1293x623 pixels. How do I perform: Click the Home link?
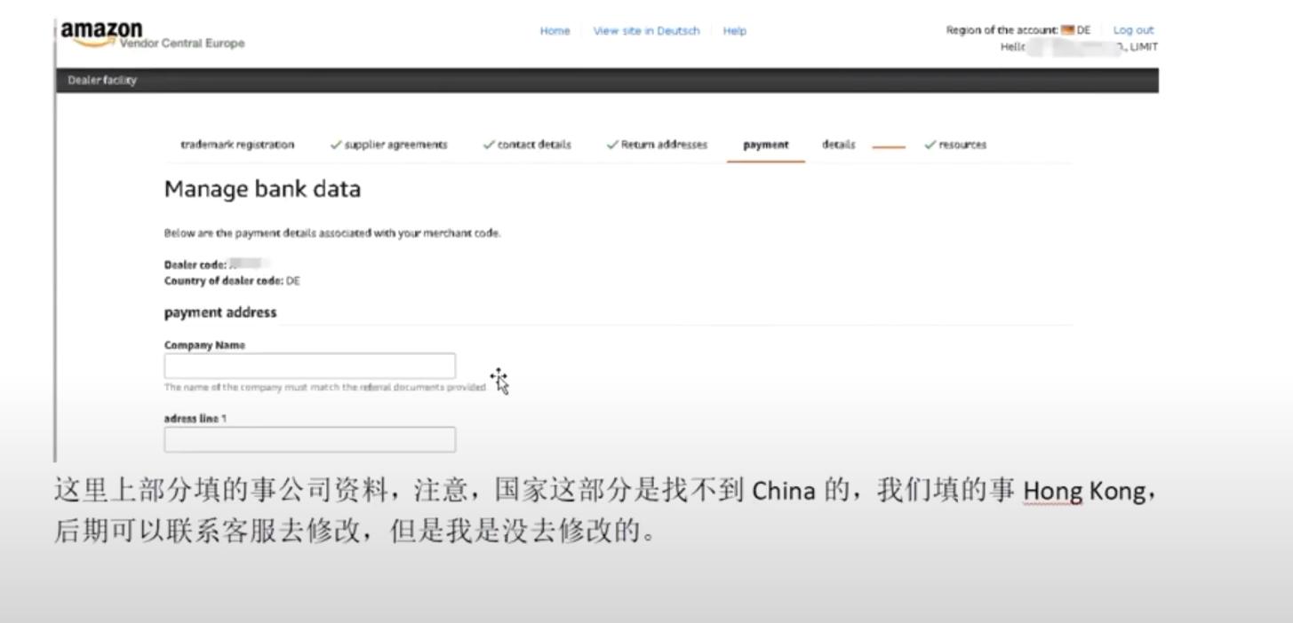[x=555, y=30]
